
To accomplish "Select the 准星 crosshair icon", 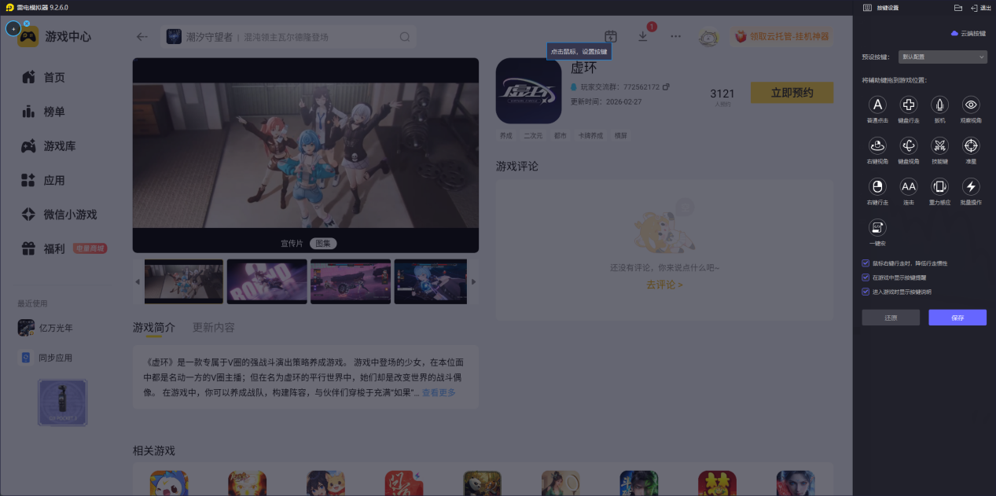I will point(971,145).
